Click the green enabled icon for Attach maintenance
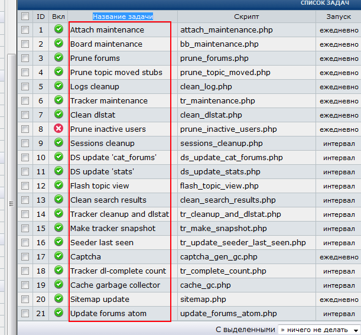Screen dimensions: 361x335 point(58,30)
